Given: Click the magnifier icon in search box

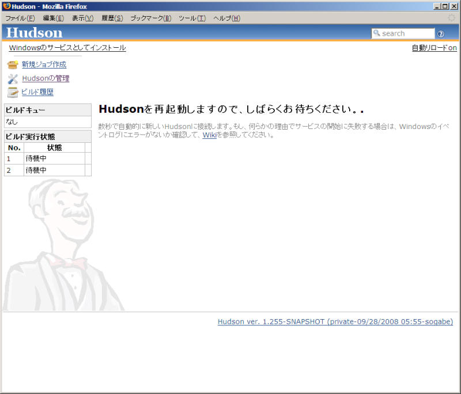Looking at the screenshot, I should click(x=376, y=33).
